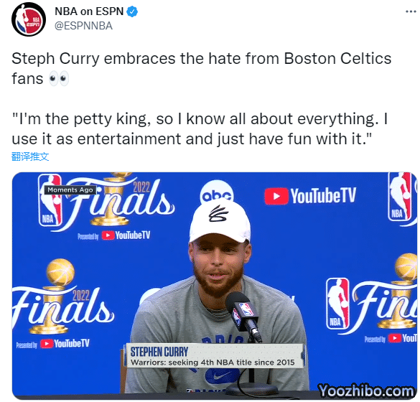420x402 pixels.
Task: Click the NBA logo at top right of video
Action: [401, 197]
